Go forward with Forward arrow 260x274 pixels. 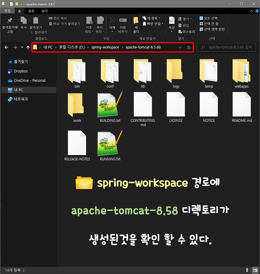[15, 47]
